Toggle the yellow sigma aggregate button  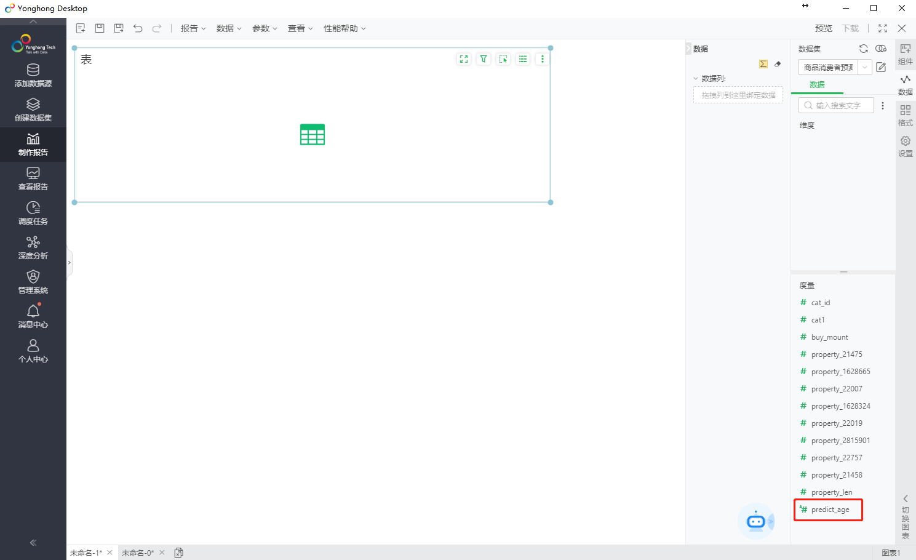point(763,64)
